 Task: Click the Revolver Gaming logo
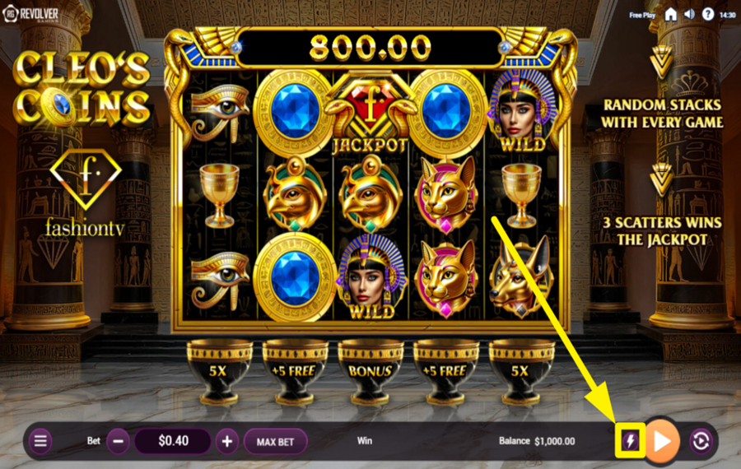click(31, 14)
